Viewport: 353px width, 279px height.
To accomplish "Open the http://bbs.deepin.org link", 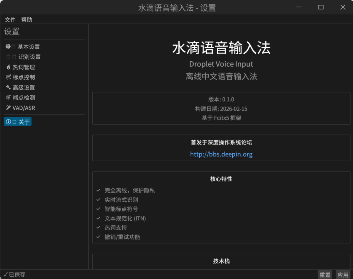I will click(x=221, y=154).
